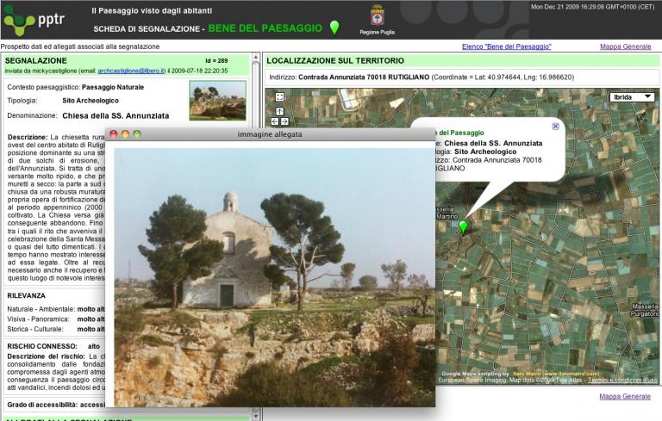Click the "Paesaggio Naturale" value
This screenshot has width=662, height=421.
[113, 87]
